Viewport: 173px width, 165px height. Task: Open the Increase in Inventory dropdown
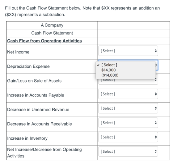(x=128, y=137)
